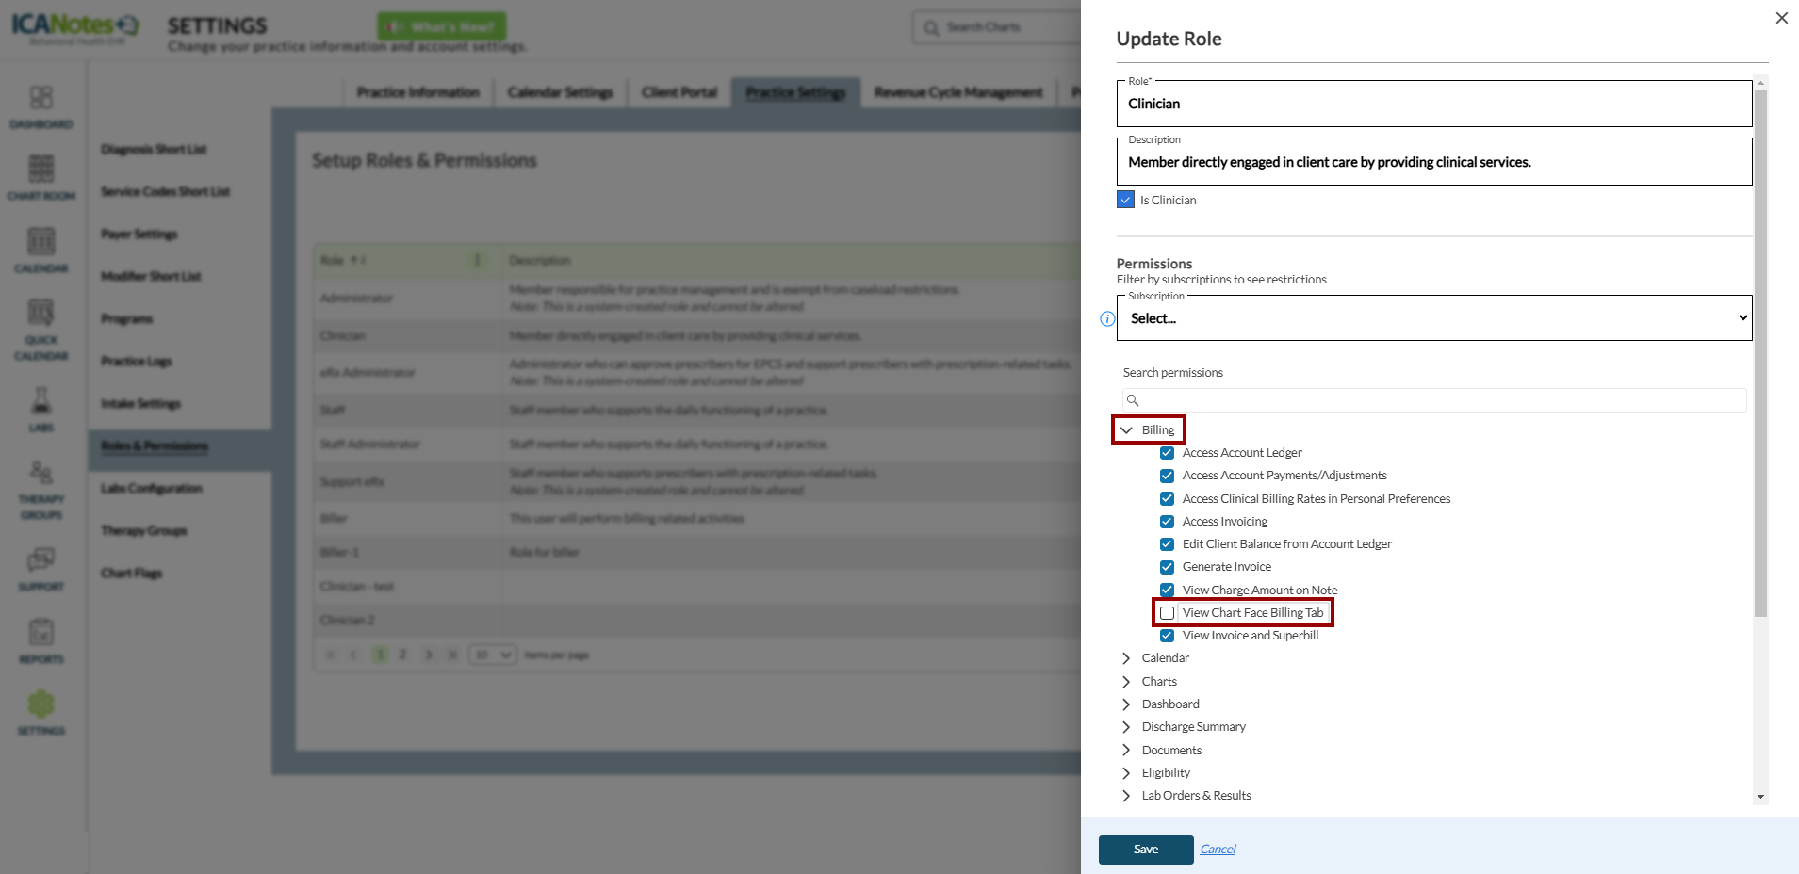Open the Chart Room sidebar icon
The image size is (1799, 874).
coord(41,170)
